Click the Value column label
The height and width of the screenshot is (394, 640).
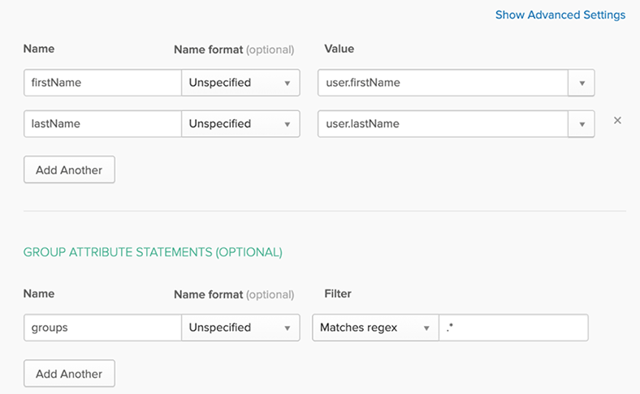coord(339,49)
